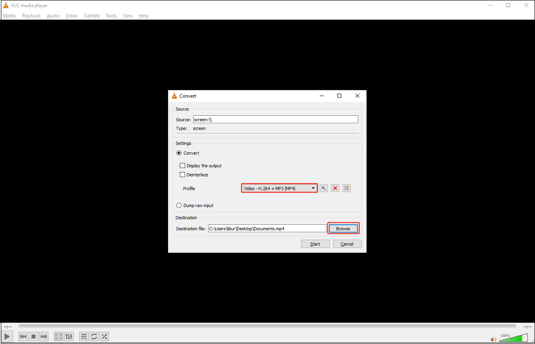The width and height of the screenshot is (535, 344).
Task: Check the Deinterlace option
Action: coord(183,175)
